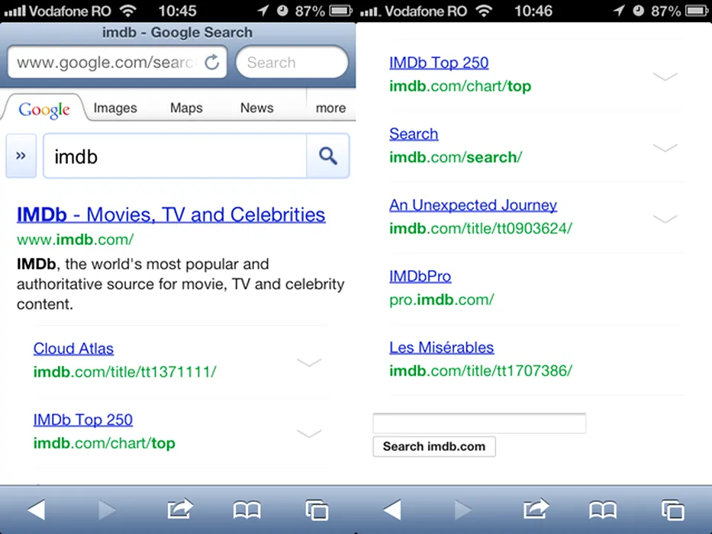Open the Search sitelink
The width and height of the screenshot is (712, 534).
pyautogui.click(x=414, y=134)
